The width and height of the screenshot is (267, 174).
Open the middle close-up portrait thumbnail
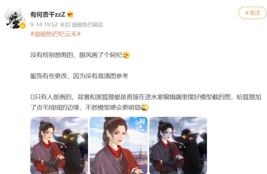click(119, 145)
